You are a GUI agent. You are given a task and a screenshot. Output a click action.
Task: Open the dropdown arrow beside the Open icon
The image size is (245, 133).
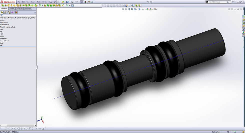click(65, 2)
